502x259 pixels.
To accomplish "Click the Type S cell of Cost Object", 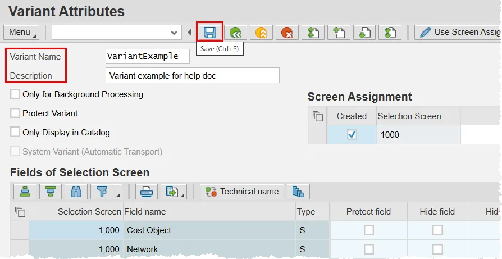I will [x=312, y=230].
